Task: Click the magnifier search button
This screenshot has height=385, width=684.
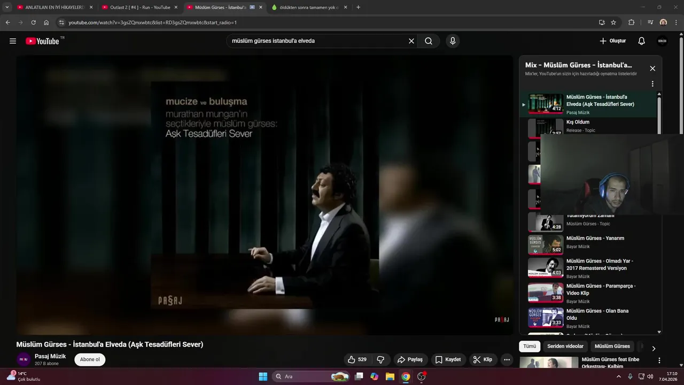Action: tap(429, 41)
